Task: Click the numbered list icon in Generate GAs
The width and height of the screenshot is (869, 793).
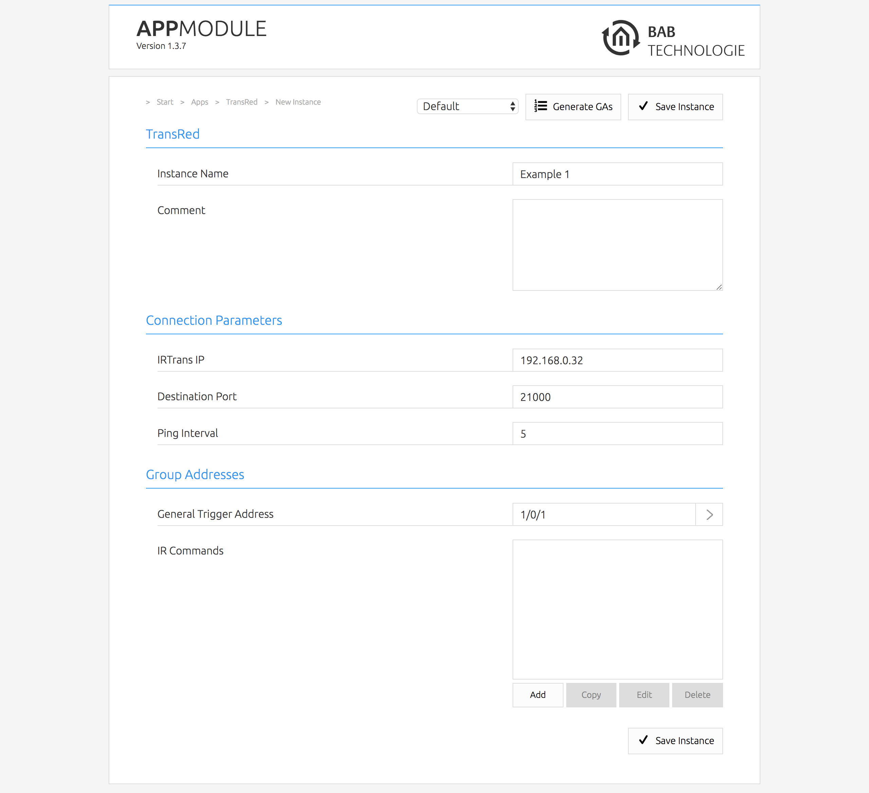Action: [540, 106]
